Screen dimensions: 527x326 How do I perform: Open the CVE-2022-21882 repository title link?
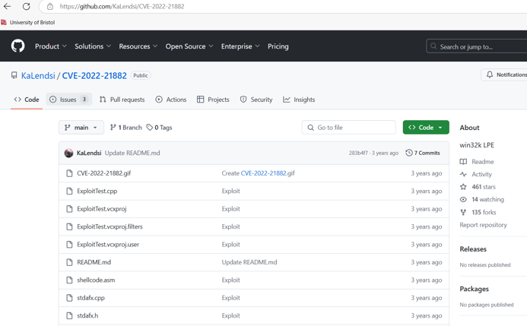[x=94, y=75]
